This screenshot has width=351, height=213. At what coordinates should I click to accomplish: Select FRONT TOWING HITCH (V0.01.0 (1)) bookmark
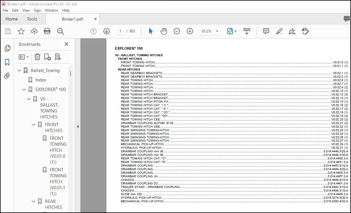pos(58,150)
